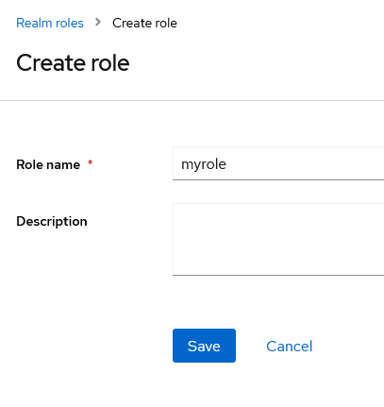384x407 pixels.
Task: Click the blue Save button
Action: tap(204, 346)
